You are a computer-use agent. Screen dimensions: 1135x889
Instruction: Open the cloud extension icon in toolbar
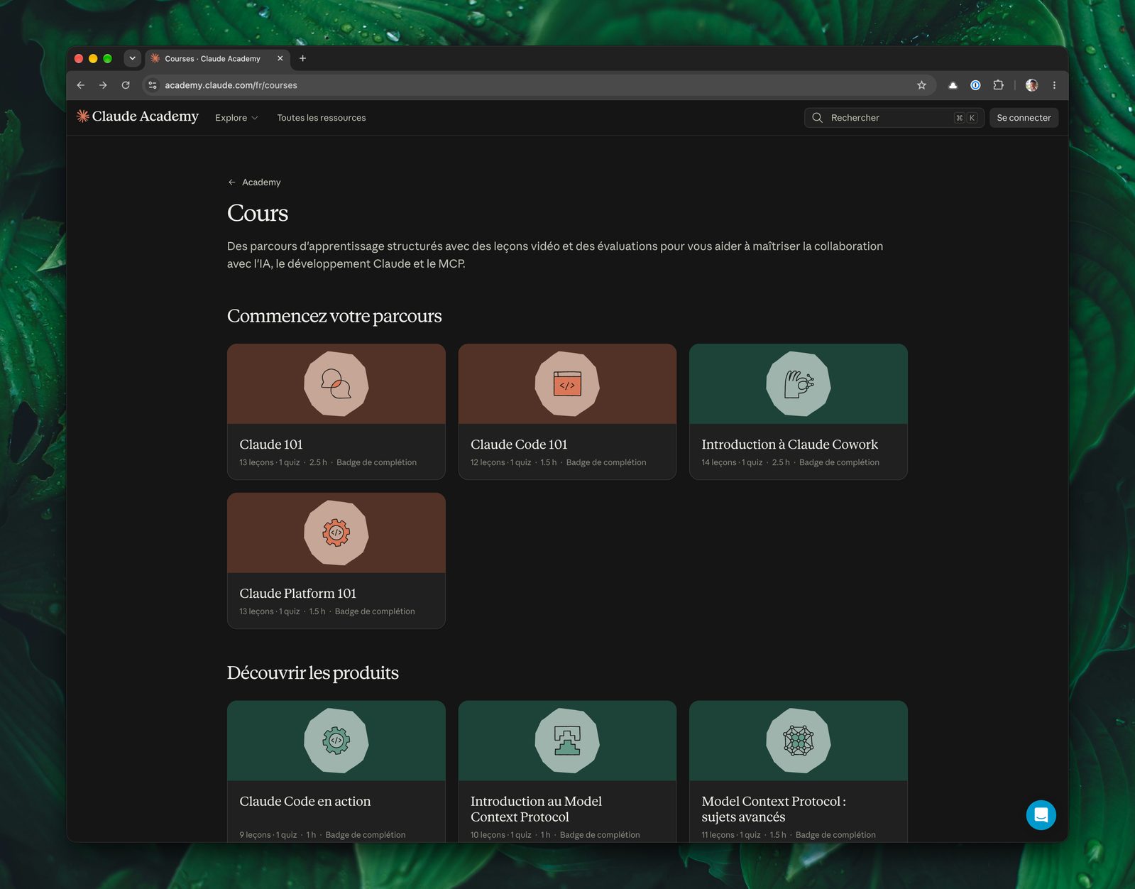click(953, 85)
